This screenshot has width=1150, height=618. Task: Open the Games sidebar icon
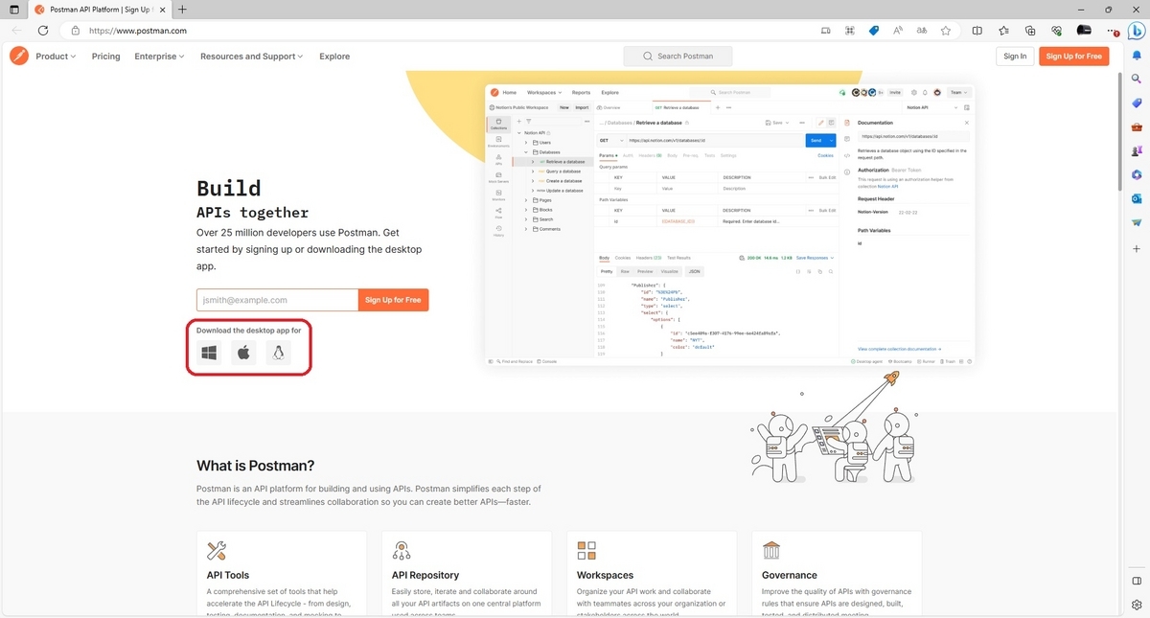(x=1137, y=150)
